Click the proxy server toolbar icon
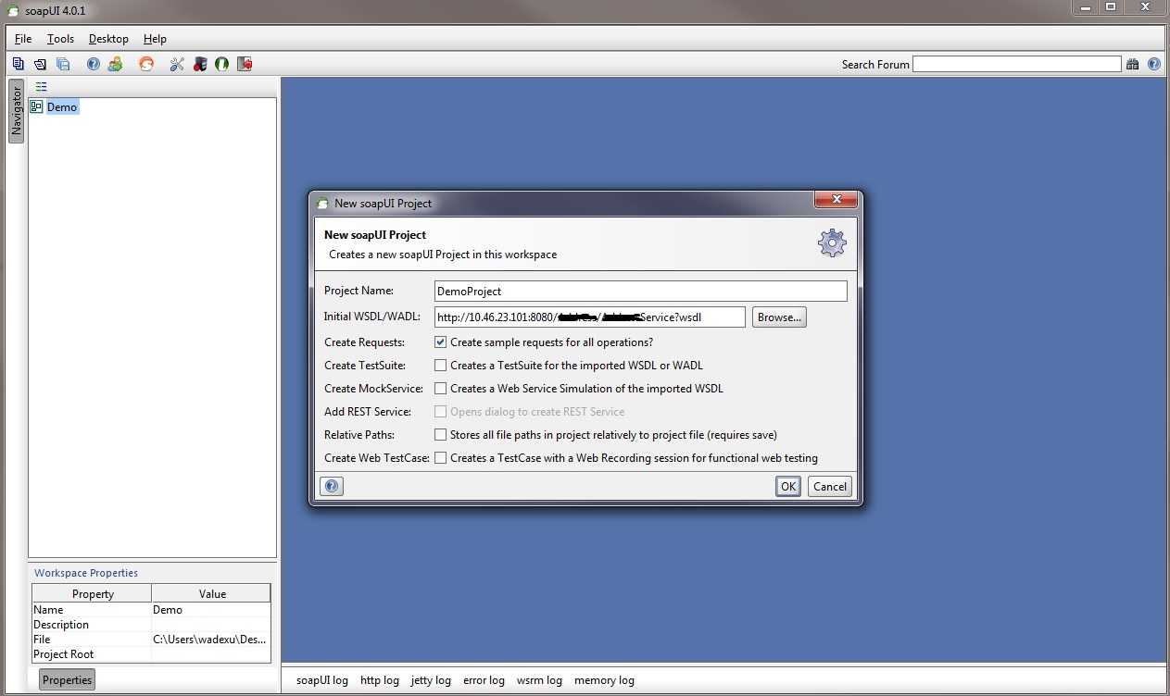This screenshot has height=696, width=1170. tap(199, 64)
